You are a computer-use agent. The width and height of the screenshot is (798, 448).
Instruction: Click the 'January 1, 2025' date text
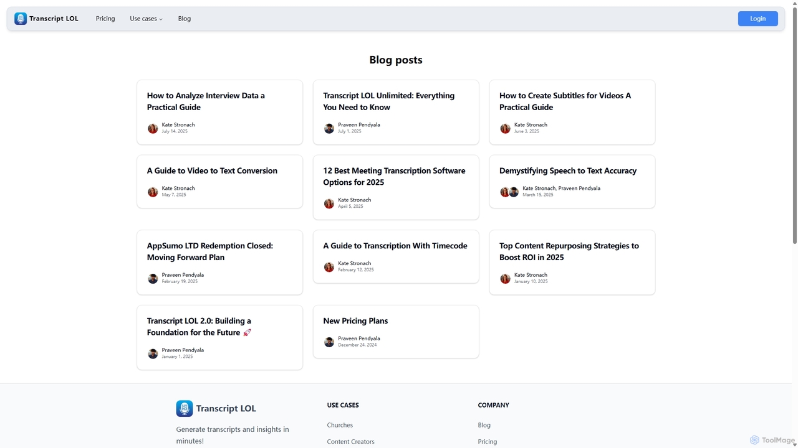tap(177, 357)
